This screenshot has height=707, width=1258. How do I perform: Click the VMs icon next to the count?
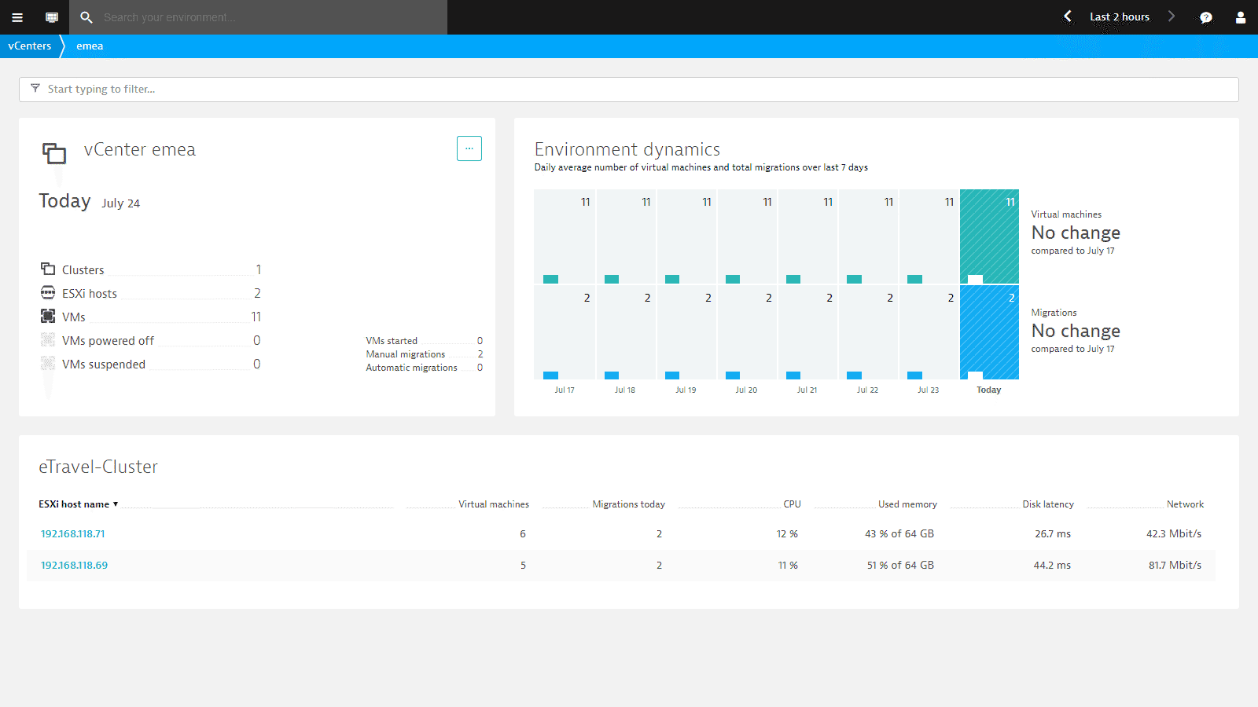tap(48, 316)
